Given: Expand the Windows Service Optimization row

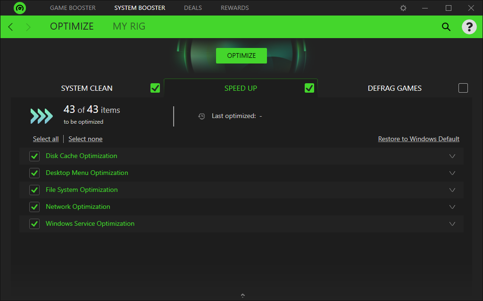Looking at the screenshot, I should click(452, 223).
